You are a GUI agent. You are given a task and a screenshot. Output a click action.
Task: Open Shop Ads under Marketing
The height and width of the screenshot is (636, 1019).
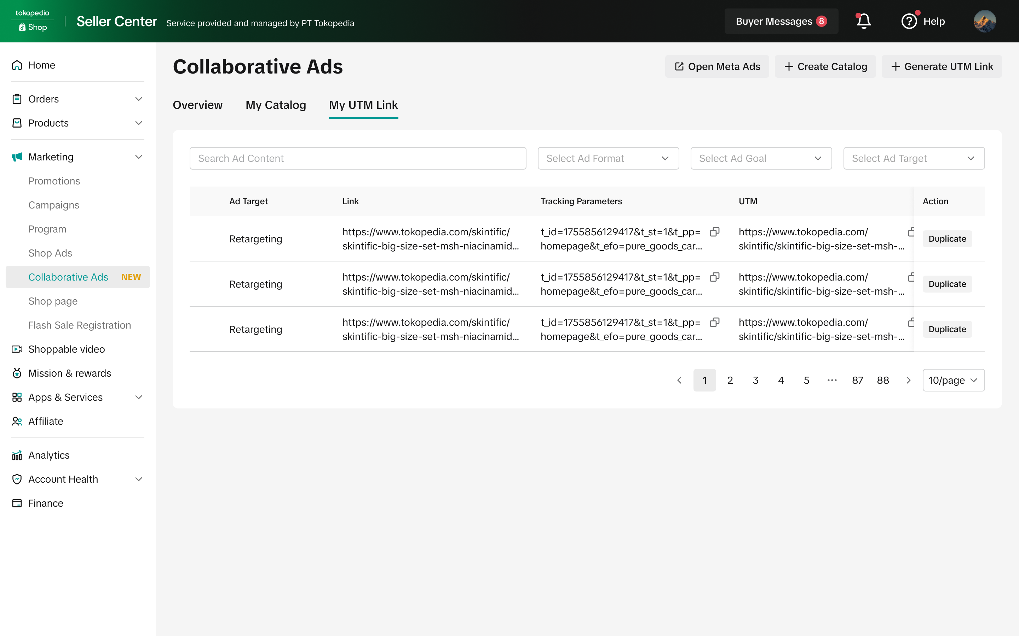[x=50, y=253]
